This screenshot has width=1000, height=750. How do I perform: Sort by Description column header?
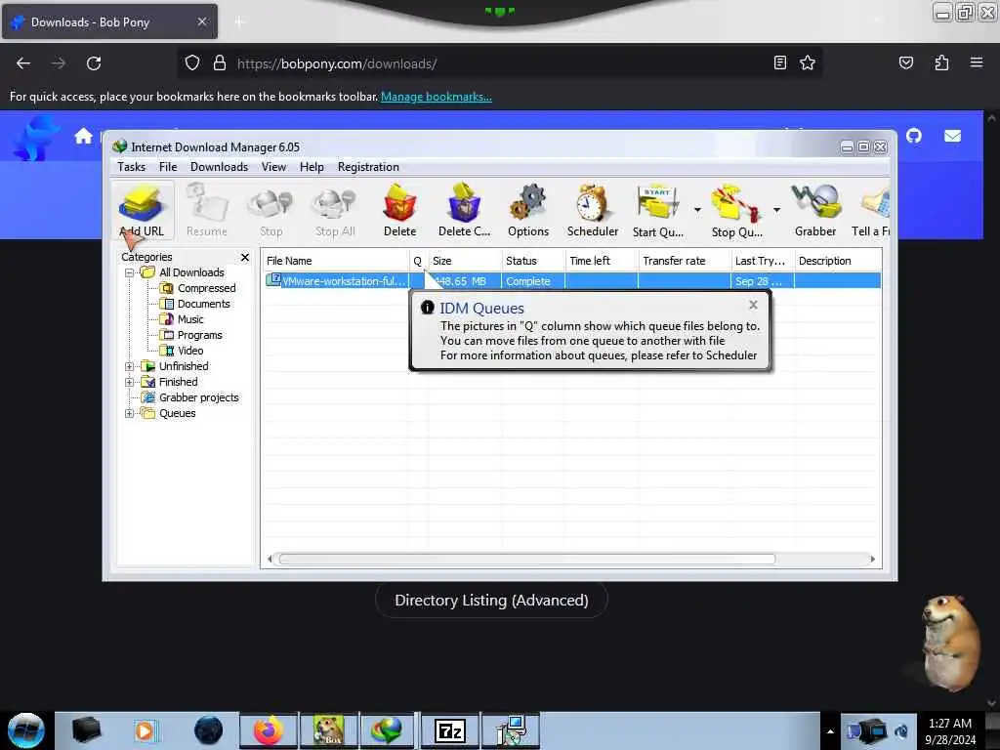(x=838, y=261)
